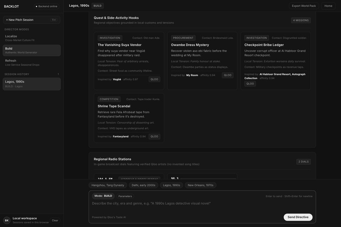Click the Send Directive button
Image resolution: width=341 pixels, height=227 pixels.
pyautogui.click(x=298, y=217)
